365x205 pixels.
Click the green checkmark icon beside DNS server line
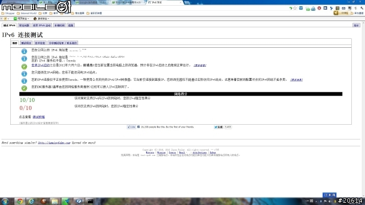pyautogui.click(x=24, y=88)
